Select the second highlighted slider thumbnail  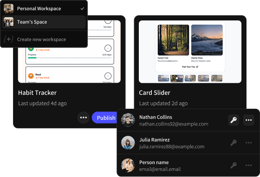pos(177,79)
